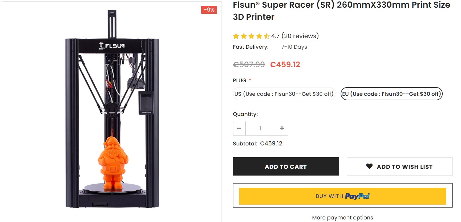Click the Buy With PayPal button
Screen dimensions: 461x222
[343, 196]
